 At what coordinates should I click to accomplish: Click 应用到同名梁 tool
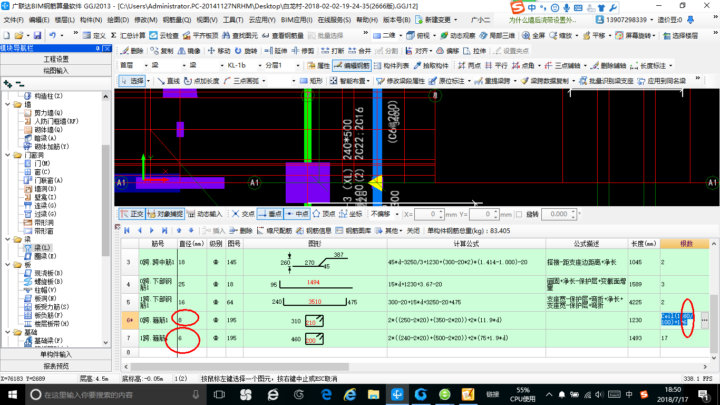pos(661,81)
